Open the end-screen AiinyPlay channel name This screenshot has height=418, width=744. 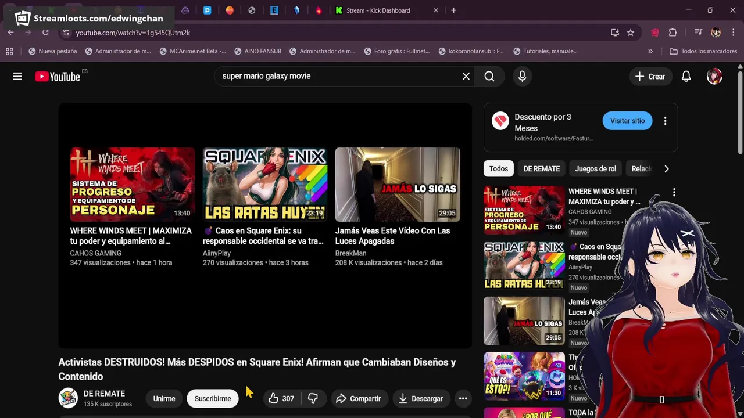pos(217,253)
